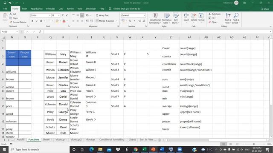Toggle Italic formatting
The width and height of the screenshot is (273, 153).
pos(37,21)
